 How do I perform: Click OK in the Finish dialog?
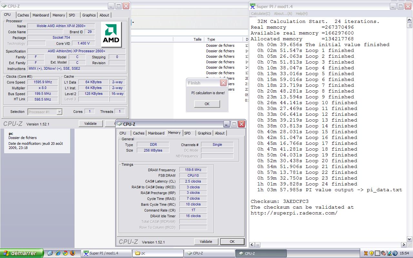207,104
